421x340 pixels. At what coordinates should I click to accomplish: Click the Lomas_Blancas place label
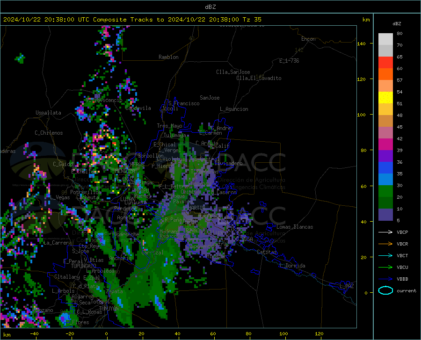tap(295, 227)
